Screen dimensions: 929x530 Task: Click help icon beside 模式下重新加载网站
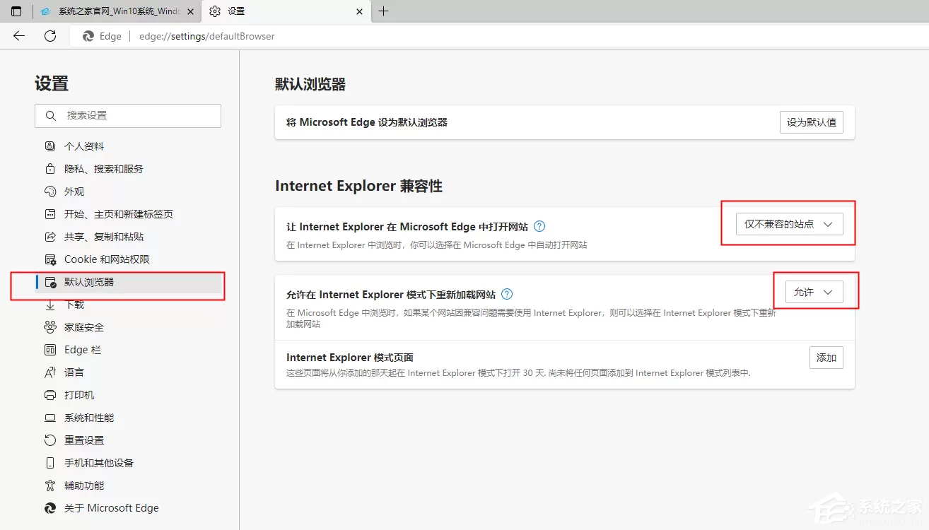pyautogui.click(x=507, y=295)
